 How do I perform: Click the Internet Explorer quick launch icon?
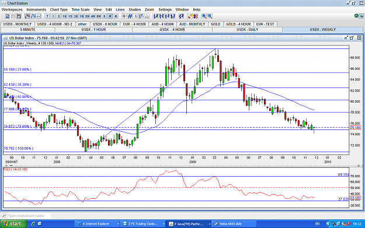pyautogui.click(x=33, y=224)
